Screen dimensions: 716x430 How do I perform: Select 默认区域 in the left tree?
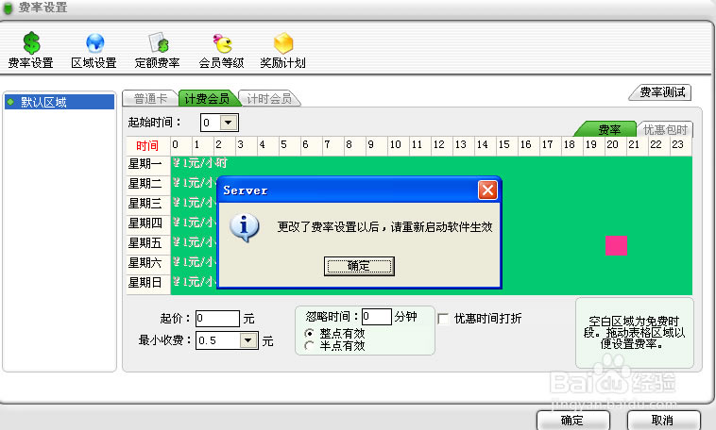[43, 102]
